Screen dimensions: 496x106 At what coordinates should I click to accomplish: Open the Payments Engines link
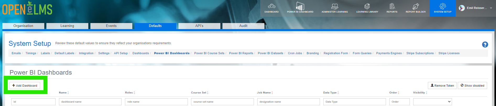[389, 53]
